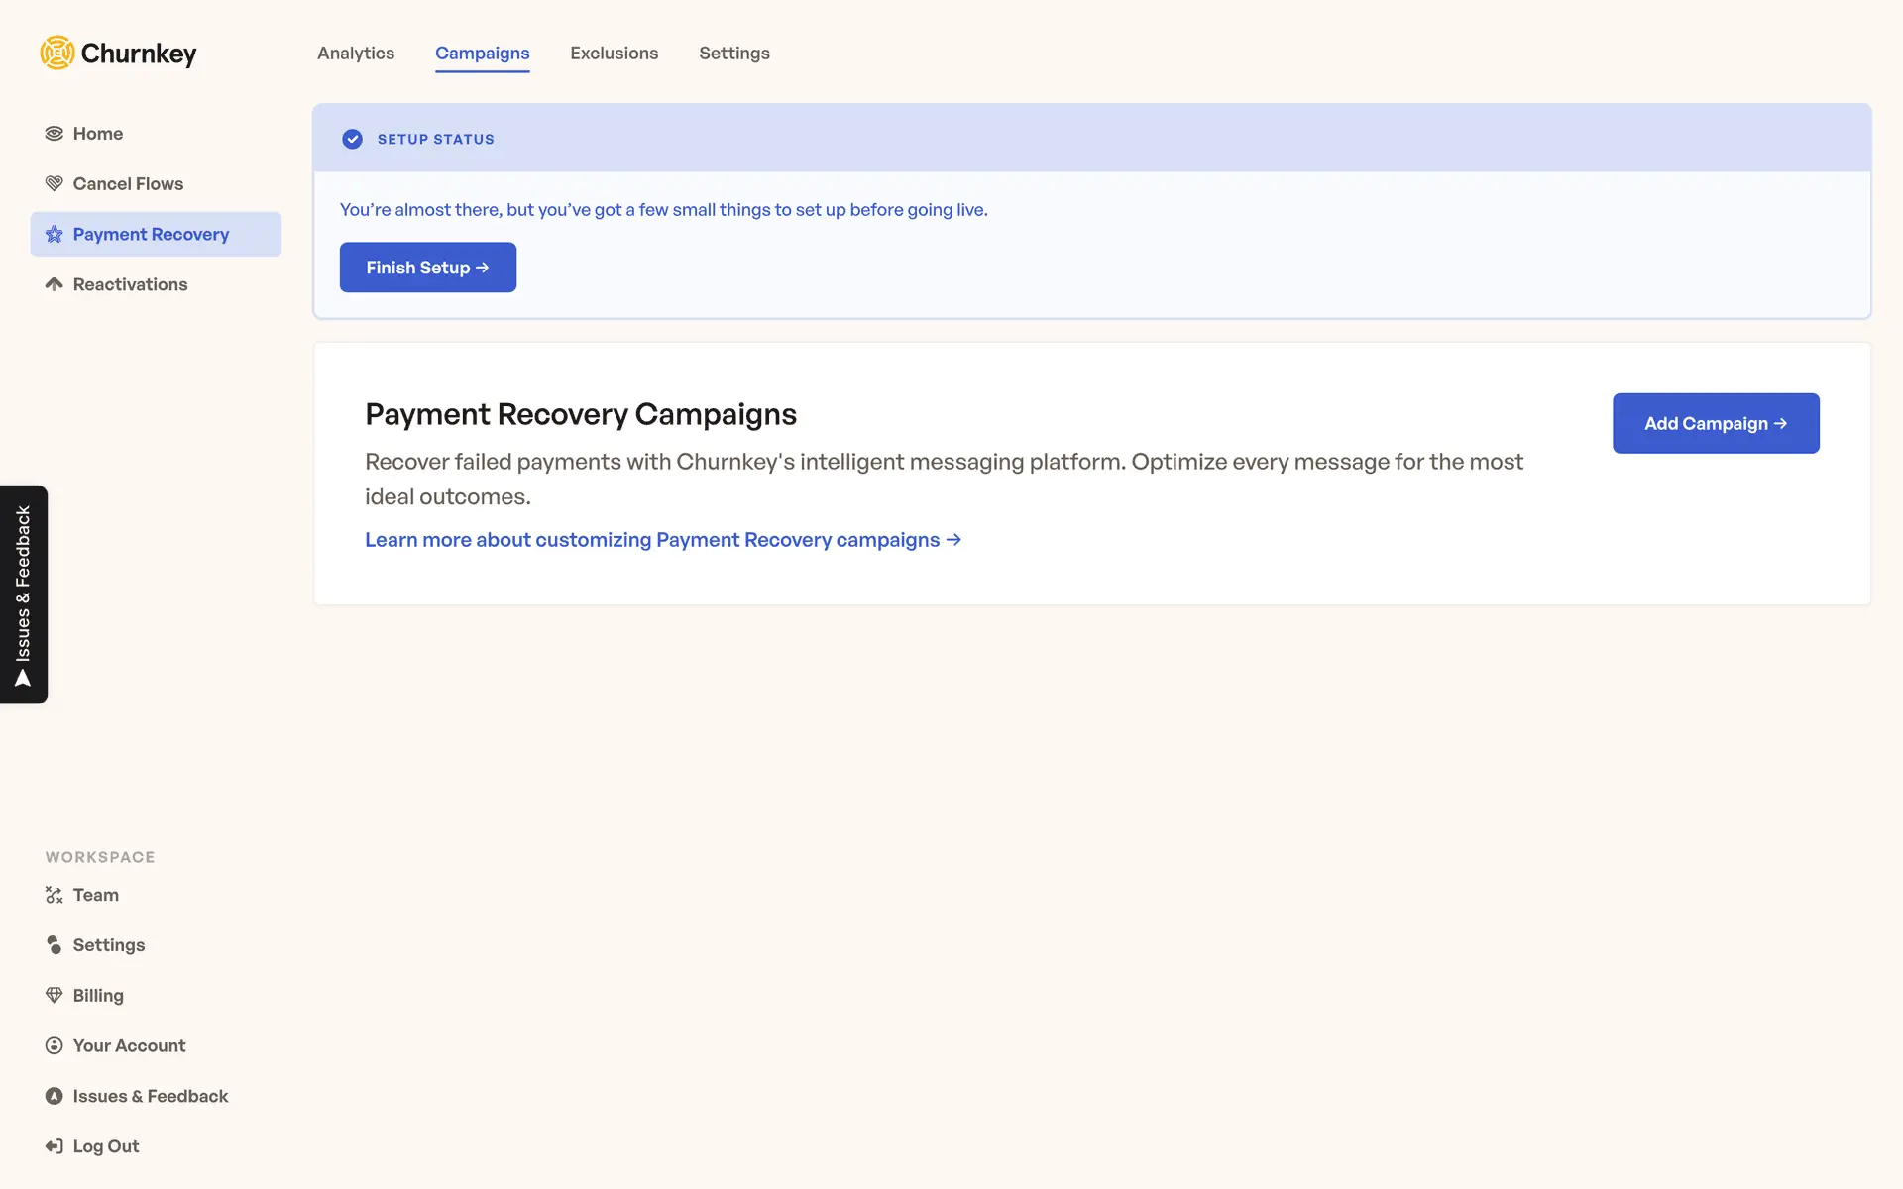Viewport: 1903px width, 1189px height.
Task: Open the top Settings tab
Action: click(733, 54)
